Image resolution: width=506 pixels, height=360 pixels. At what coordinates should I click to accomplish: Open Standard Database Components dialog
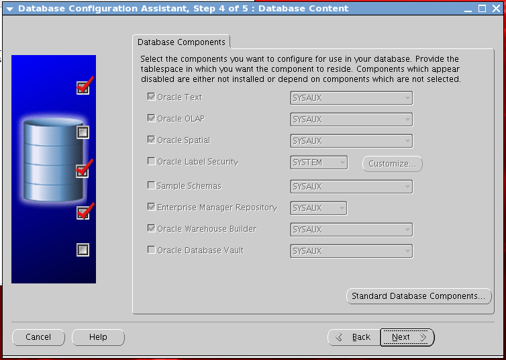[419, 296]
